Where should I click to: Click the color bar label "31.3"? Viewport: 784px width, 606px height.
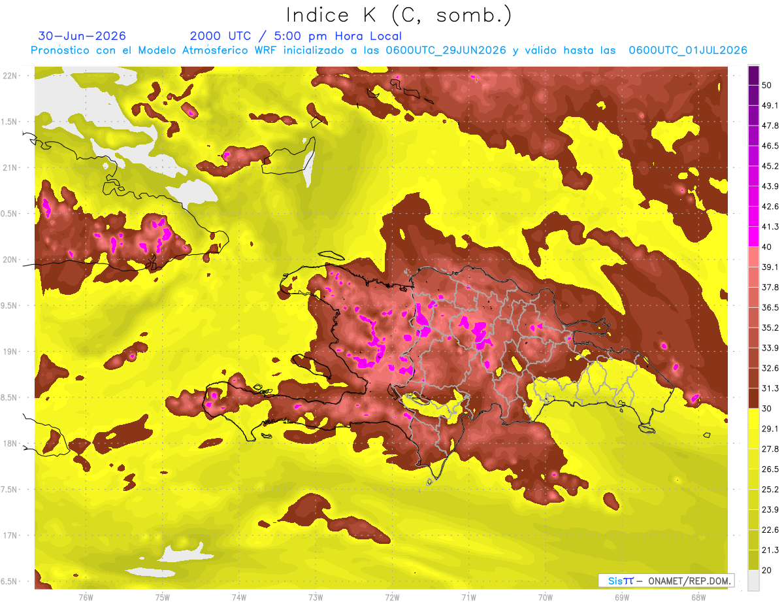coord(770,388)
